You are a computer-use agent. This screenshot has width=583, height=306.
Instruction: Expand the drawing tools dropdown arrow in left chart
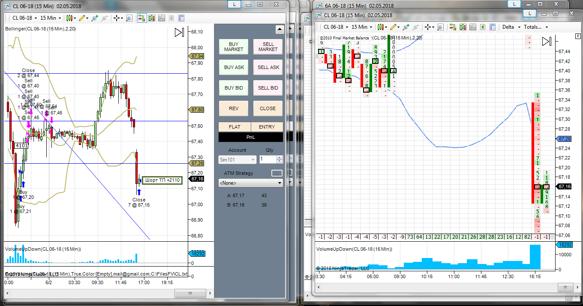tap(87, 18)
